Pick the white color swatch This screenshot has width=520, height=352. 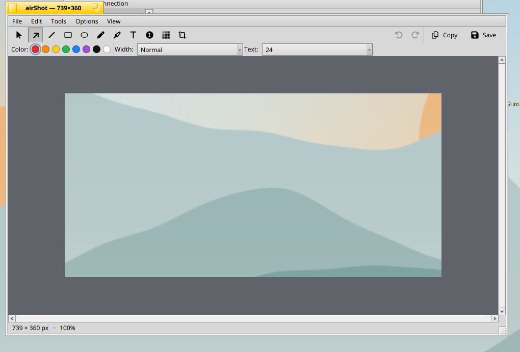[107, 49]
